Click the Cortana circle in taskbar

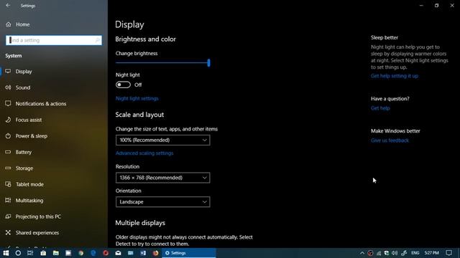[18, 253]
